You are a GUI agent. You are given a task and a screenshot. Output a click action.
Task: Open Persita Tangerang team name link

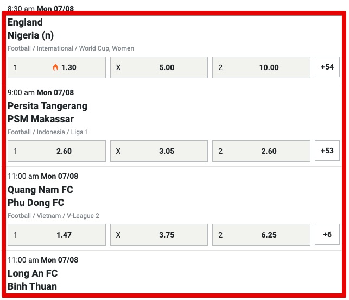tap(47, 106)
